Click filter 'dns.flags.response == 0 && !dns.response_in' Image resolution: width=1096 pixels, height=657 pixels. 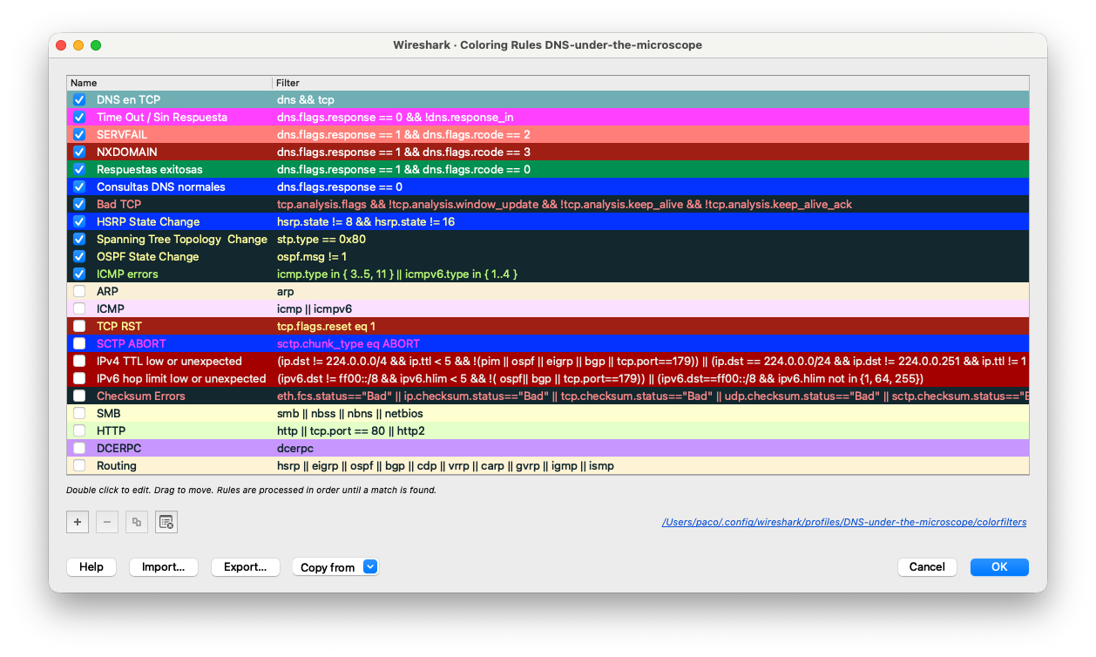tap(395, 118)
